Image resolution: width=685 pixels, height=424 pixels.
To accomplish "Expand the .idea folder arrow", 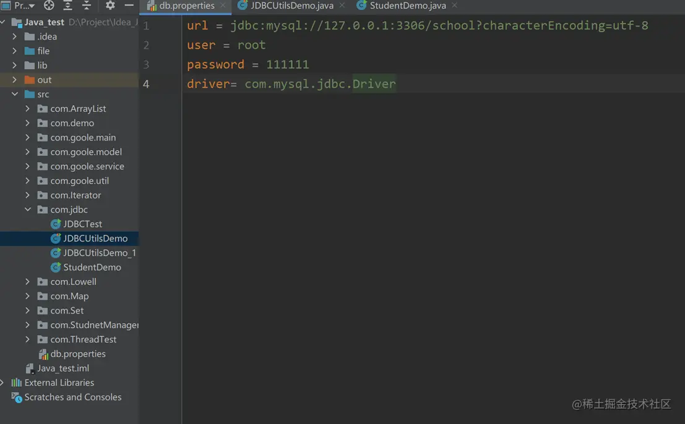I will [14, 36].
